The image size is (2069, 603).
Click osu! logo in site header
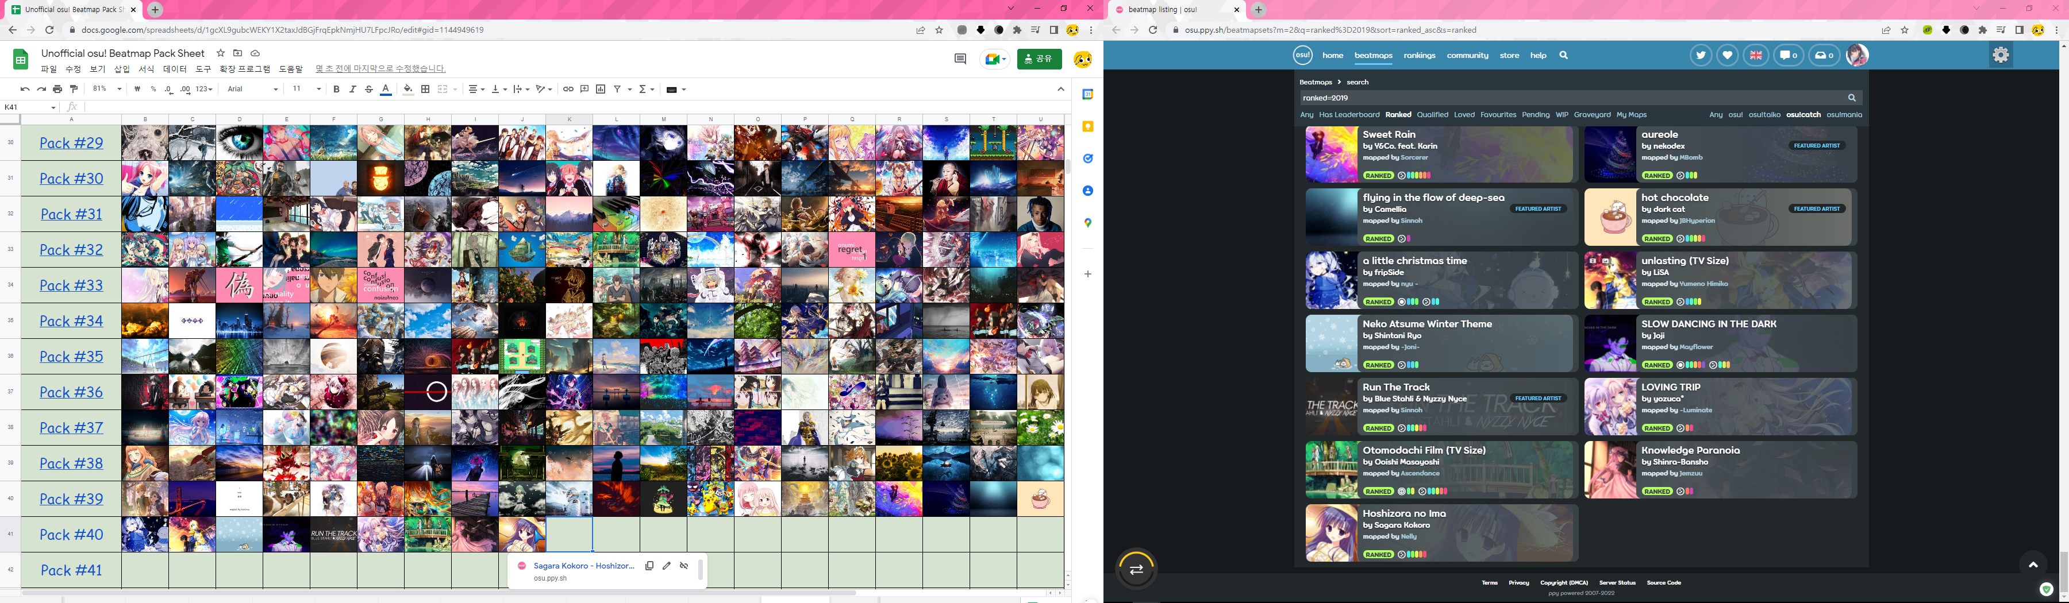point(1302,55)
